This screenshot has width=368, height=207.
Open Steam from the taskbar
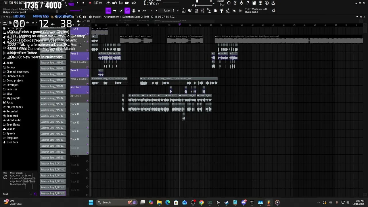(x=227, y=202)
